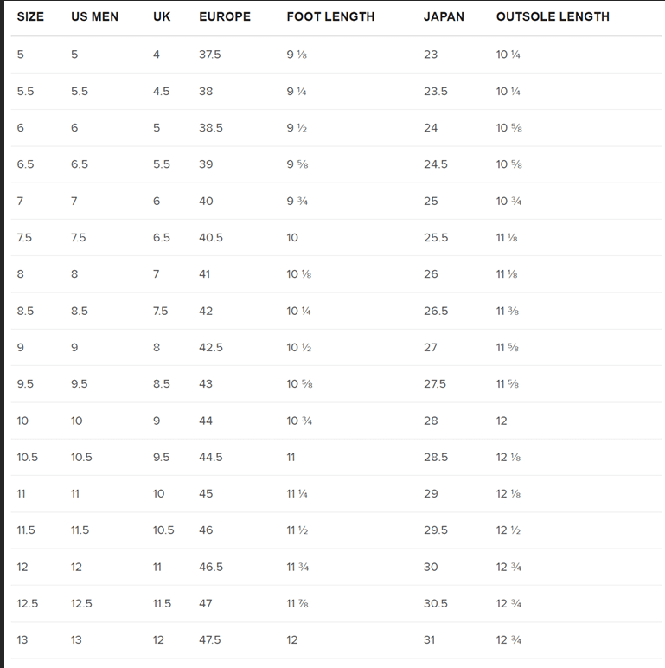Click the SIZE column header
The image size is (665, 668).
coord(30,16)
